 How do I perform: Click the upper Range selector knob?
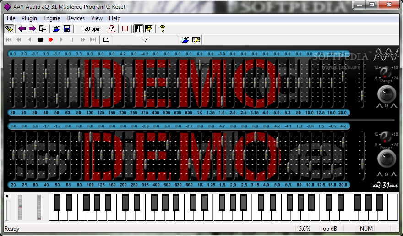click(385, 72)
